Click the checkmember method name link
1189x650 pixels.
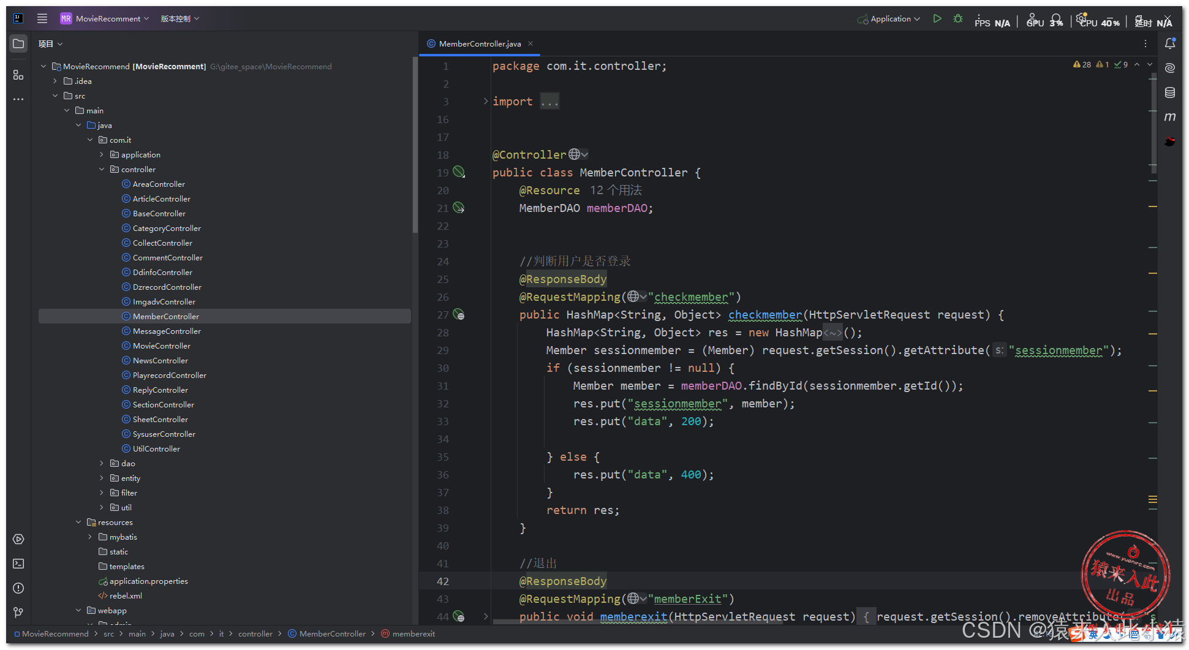[x=765, y=314]
